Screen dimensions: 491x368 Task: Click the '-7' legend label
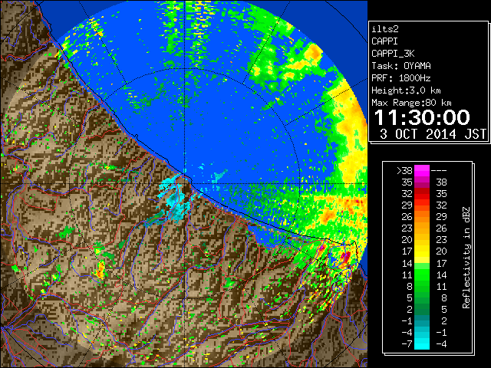click(x=407, y=343)
